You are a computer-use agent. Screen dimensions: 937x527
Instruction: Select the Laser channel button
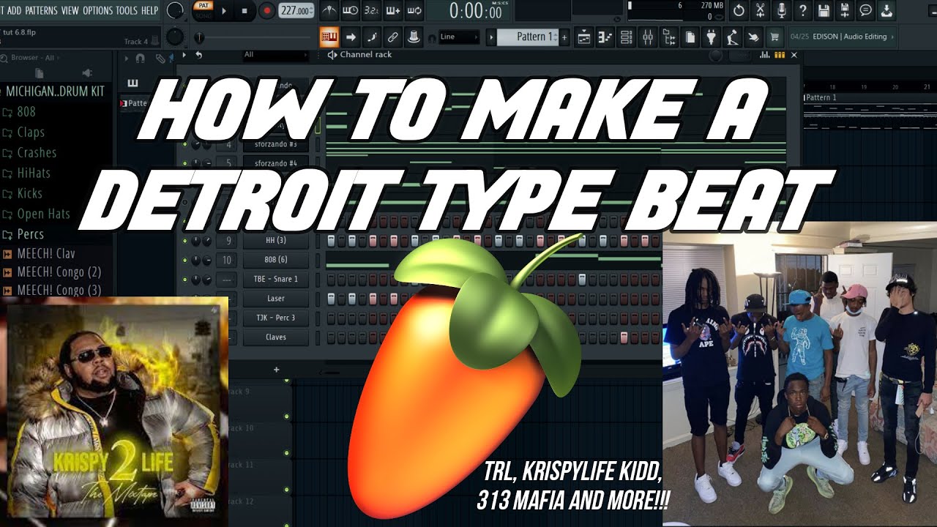pyautogui.click(x=276, y=299)
